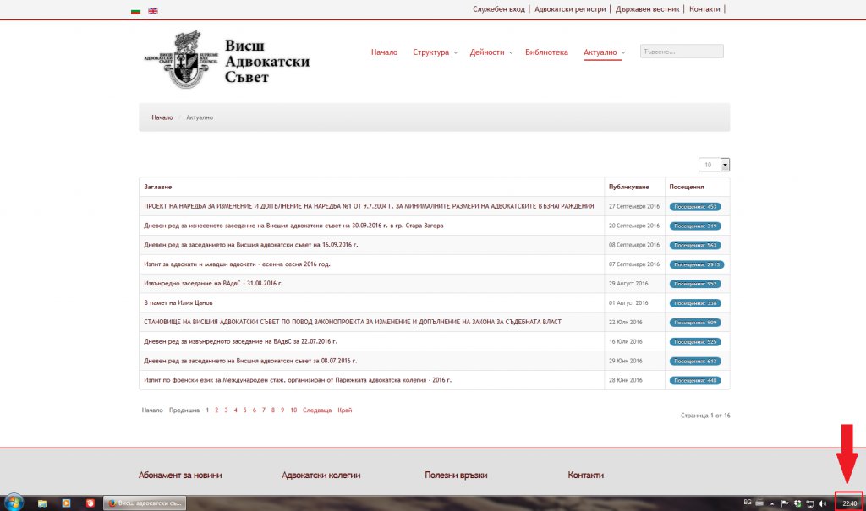Screen dimensions: 866x511
Task: Click the date 27 Септември 2016
Action: [x=634, y=206]
